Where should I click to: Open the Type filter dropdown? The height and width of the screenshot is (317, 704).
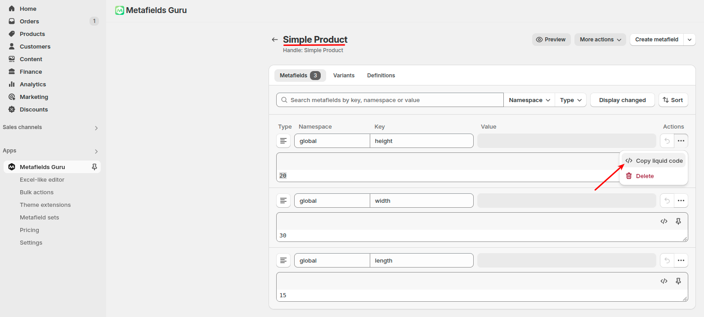tap(571, 100)
